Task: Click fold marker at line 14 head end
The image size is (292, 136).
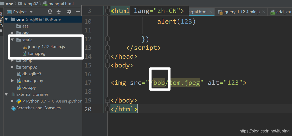Action: click(x=107, y=56)
